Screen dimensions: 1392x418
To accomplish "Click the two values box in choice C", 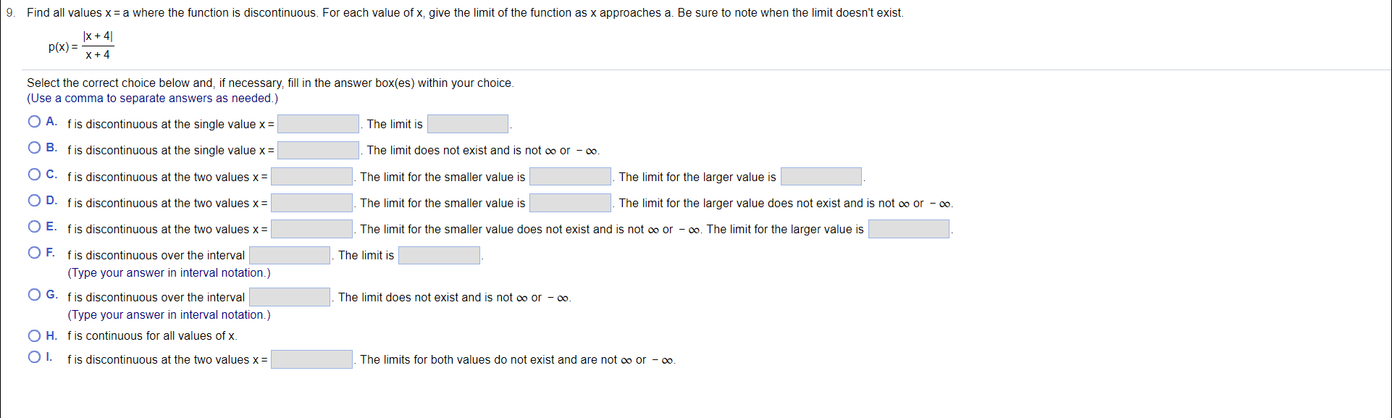I will [311, 176].
